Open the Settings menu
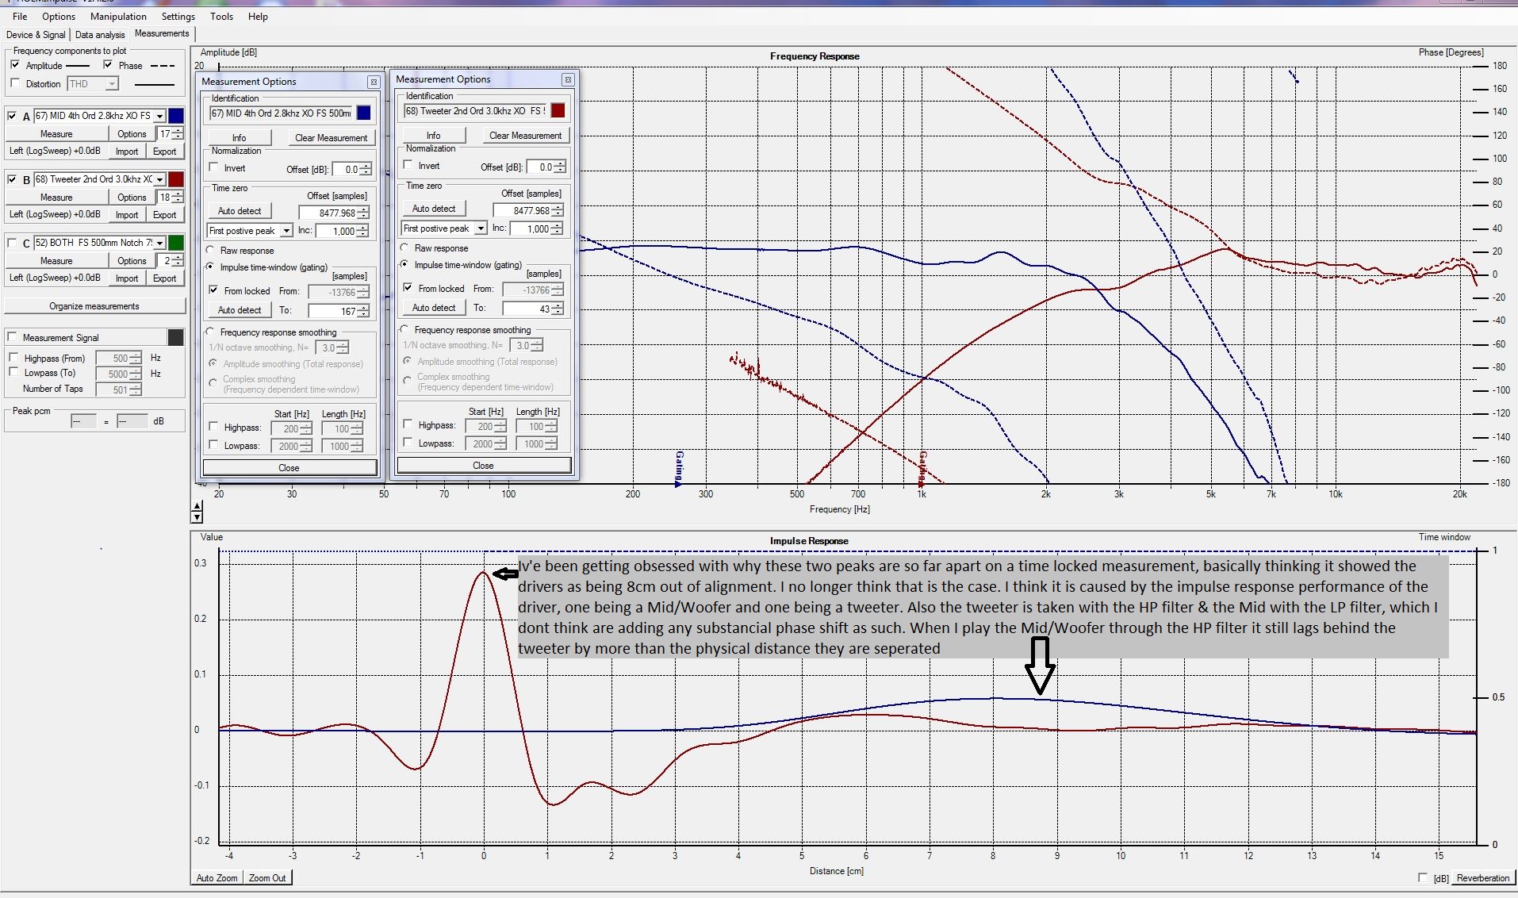1518x898 pixels. tap(178, 16)
